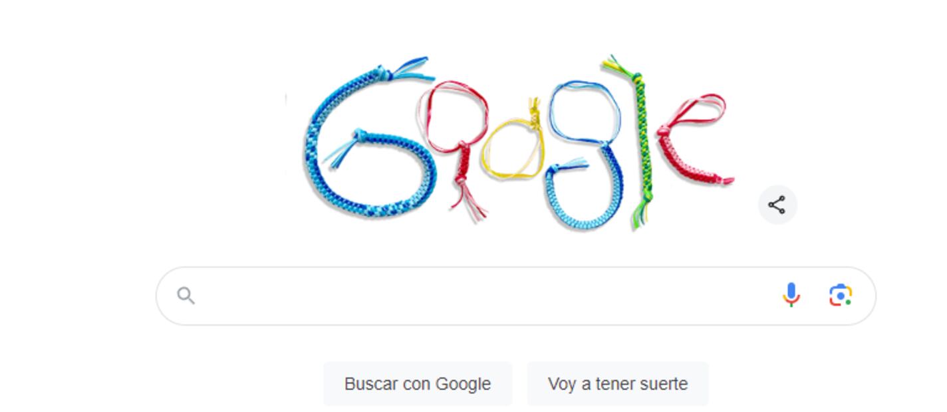Viewport: 947px width, 412px height.
Task: Share the Google doodle via share icon
Action: pyautogui.click(x=777, y=205)
